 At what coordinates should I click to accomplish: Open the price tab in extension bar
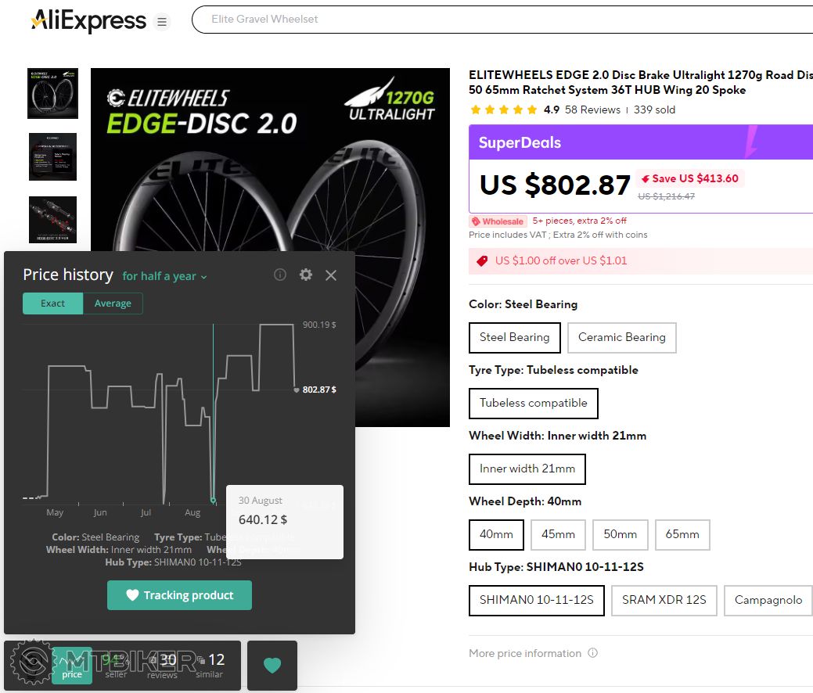[x=72, y=666]
